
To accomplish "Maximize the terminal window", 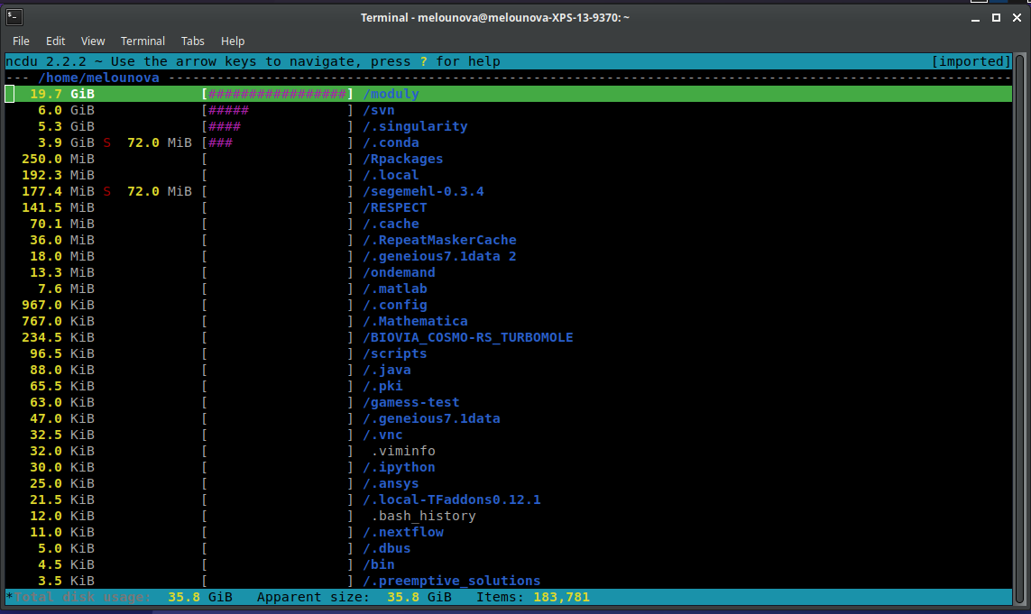I will click(996, 17).
